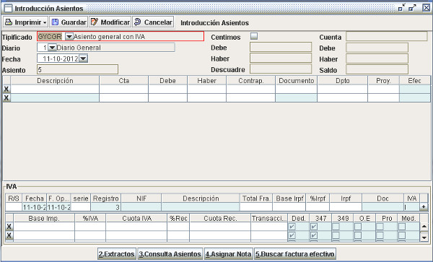Image resolution: width=433 pixels, height=262 pixels.
Task: Click the NIF column header in IVA table
Action: 141,198
